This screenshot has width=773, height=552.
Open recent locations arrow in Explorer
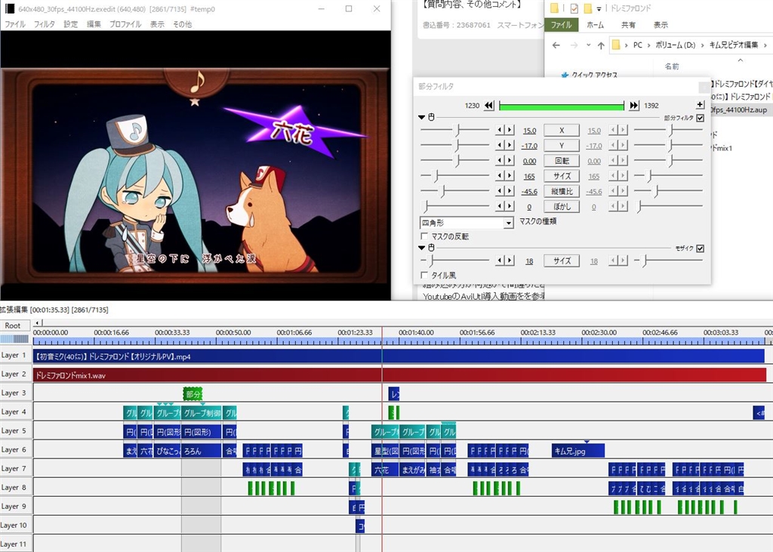pos(588,45)
